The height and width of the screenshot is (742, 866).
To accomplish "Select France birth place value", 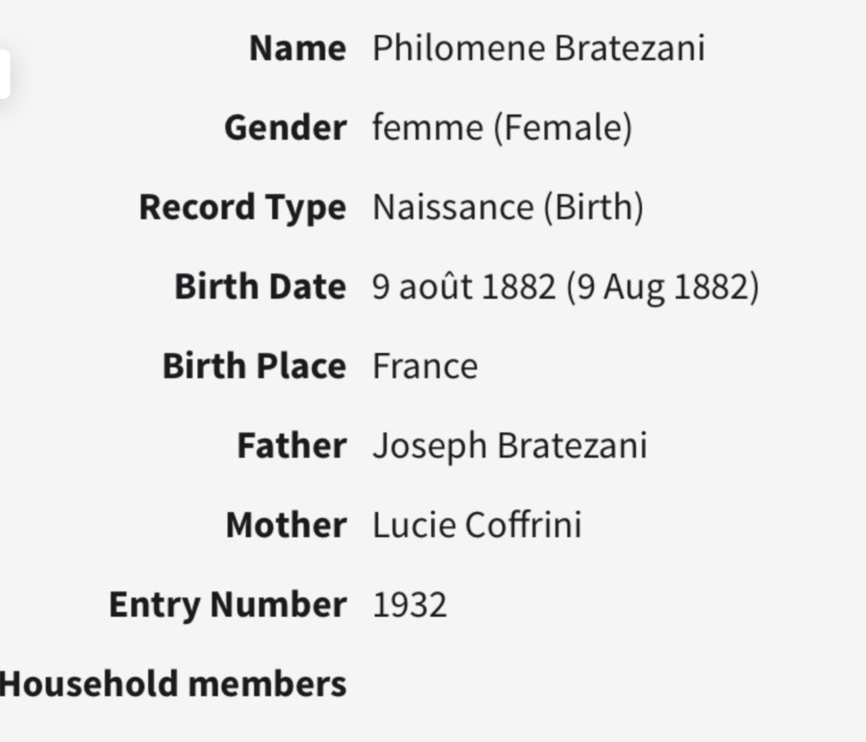I will [425, 366].
